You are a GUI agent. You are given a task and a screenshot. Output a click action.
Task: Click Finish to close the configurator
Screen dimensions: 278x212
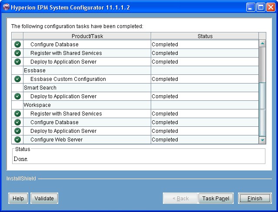[255, 199]
